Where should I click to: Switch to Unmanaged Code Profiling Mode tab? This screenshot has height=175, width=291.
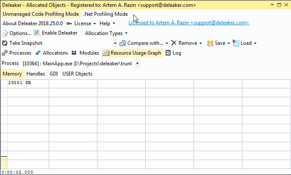(41, 14)
